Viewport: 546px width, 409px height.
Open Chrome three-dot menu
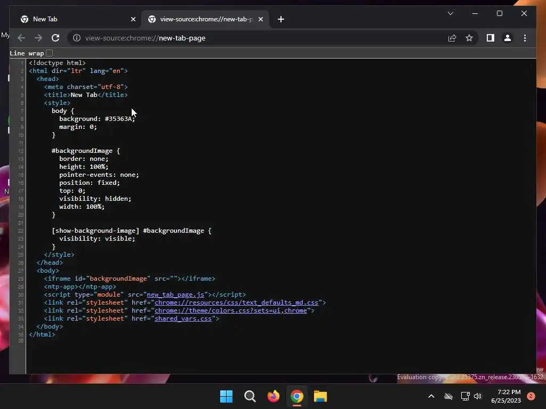[525, 38]
